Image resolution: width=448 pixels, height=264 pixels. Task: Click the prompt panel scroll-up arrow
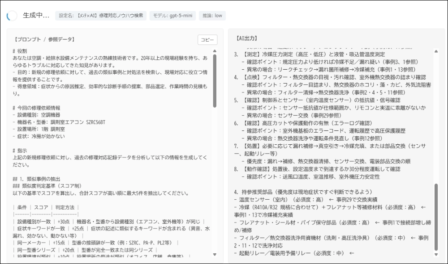pyautogui.click(x=215, y=51)
